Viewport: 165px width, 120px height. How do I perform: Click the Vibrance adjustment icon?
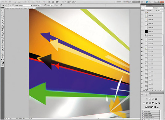(144, 103)
